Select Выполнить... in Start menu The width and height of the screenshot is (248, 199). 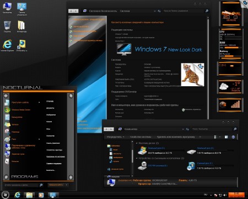(x=51, y=170)
